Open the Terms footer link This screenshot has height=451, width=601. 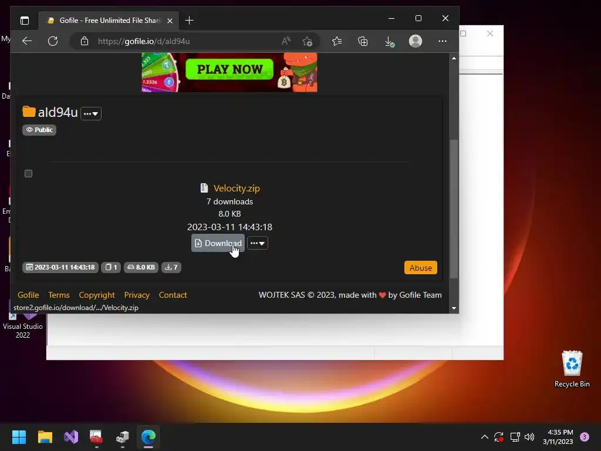(59, 295)
